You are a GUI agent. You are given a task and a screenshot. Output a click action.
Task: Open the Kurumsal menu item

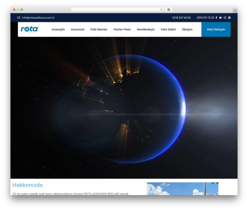click(77, 29)
